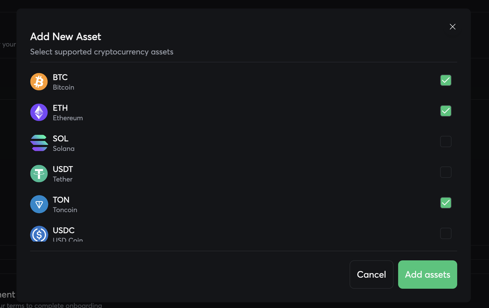489x308 pixels.
Task: Uncheck the BTC Bitcoin checkbox
Action: tap(446, 80)
